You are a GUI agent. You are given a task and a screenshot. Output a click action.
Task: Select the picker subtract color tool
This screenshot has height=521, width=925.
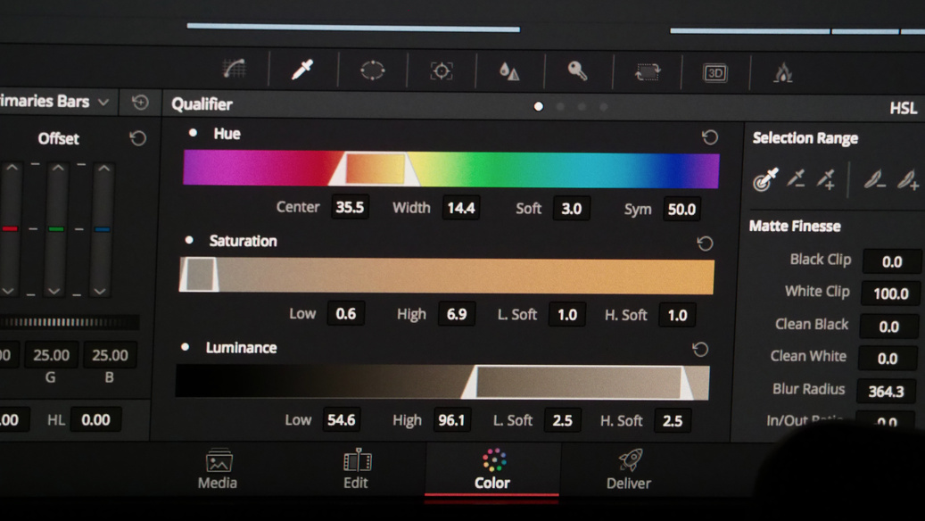coord(797,178)
